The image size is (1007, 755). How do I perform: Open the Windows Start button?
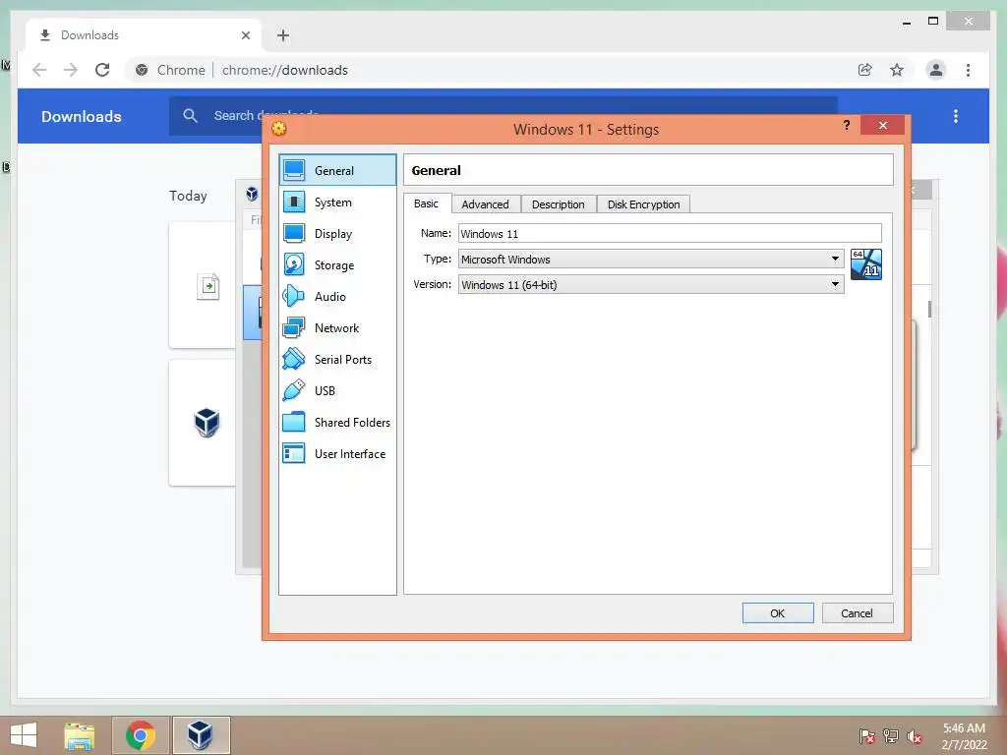click(24, 735)
